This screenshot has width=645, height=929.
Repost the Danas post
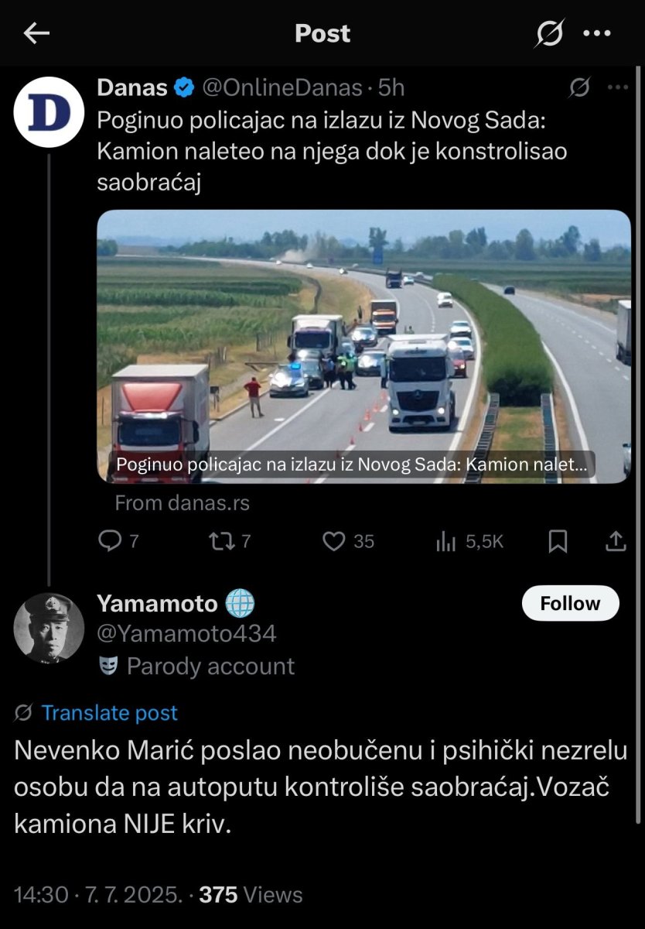coord(230,541)
